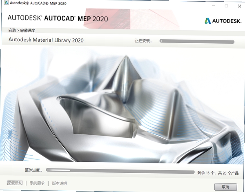Click the 整体进度.. label
The image size is (245, 192).
click(x=33, y=170)
